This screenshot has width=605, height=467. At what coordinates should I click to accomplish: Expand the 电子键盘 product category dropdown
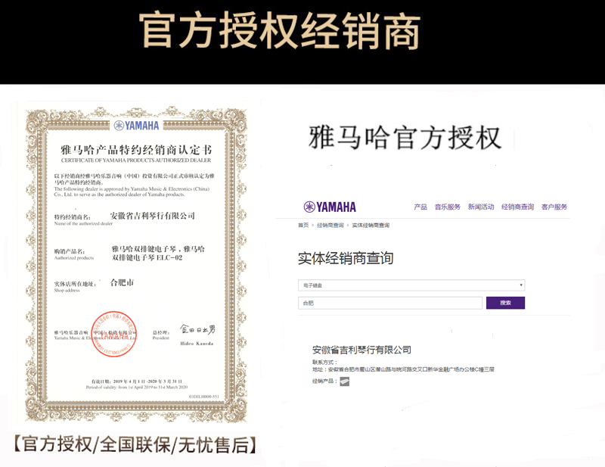pyautogui.click(x=411, y=285)
